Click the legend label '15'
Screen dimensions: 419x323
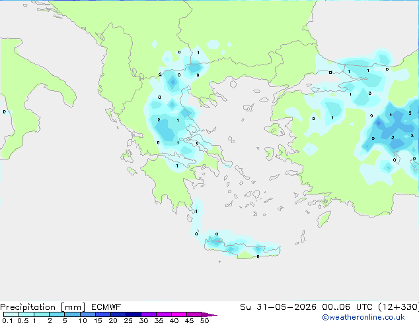98,320
